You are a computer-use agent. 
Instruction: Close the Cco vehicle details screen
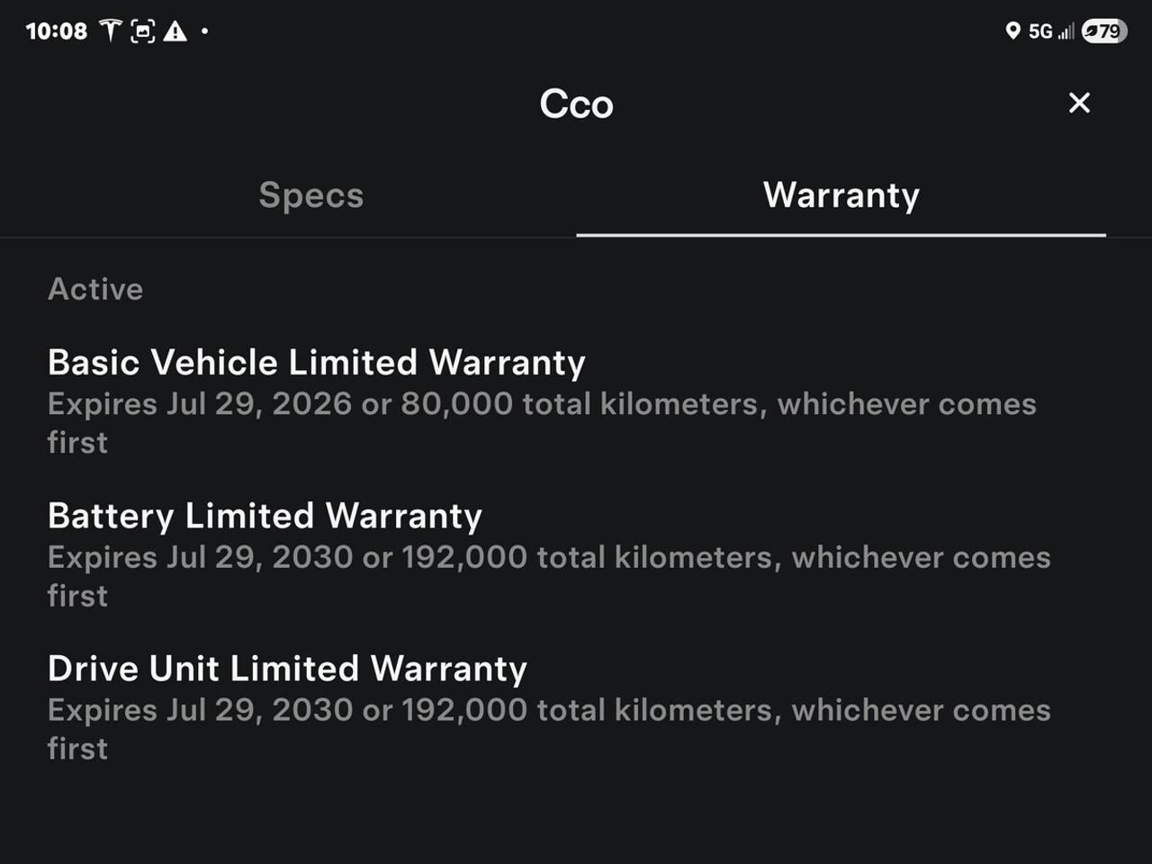[1079, 103]
